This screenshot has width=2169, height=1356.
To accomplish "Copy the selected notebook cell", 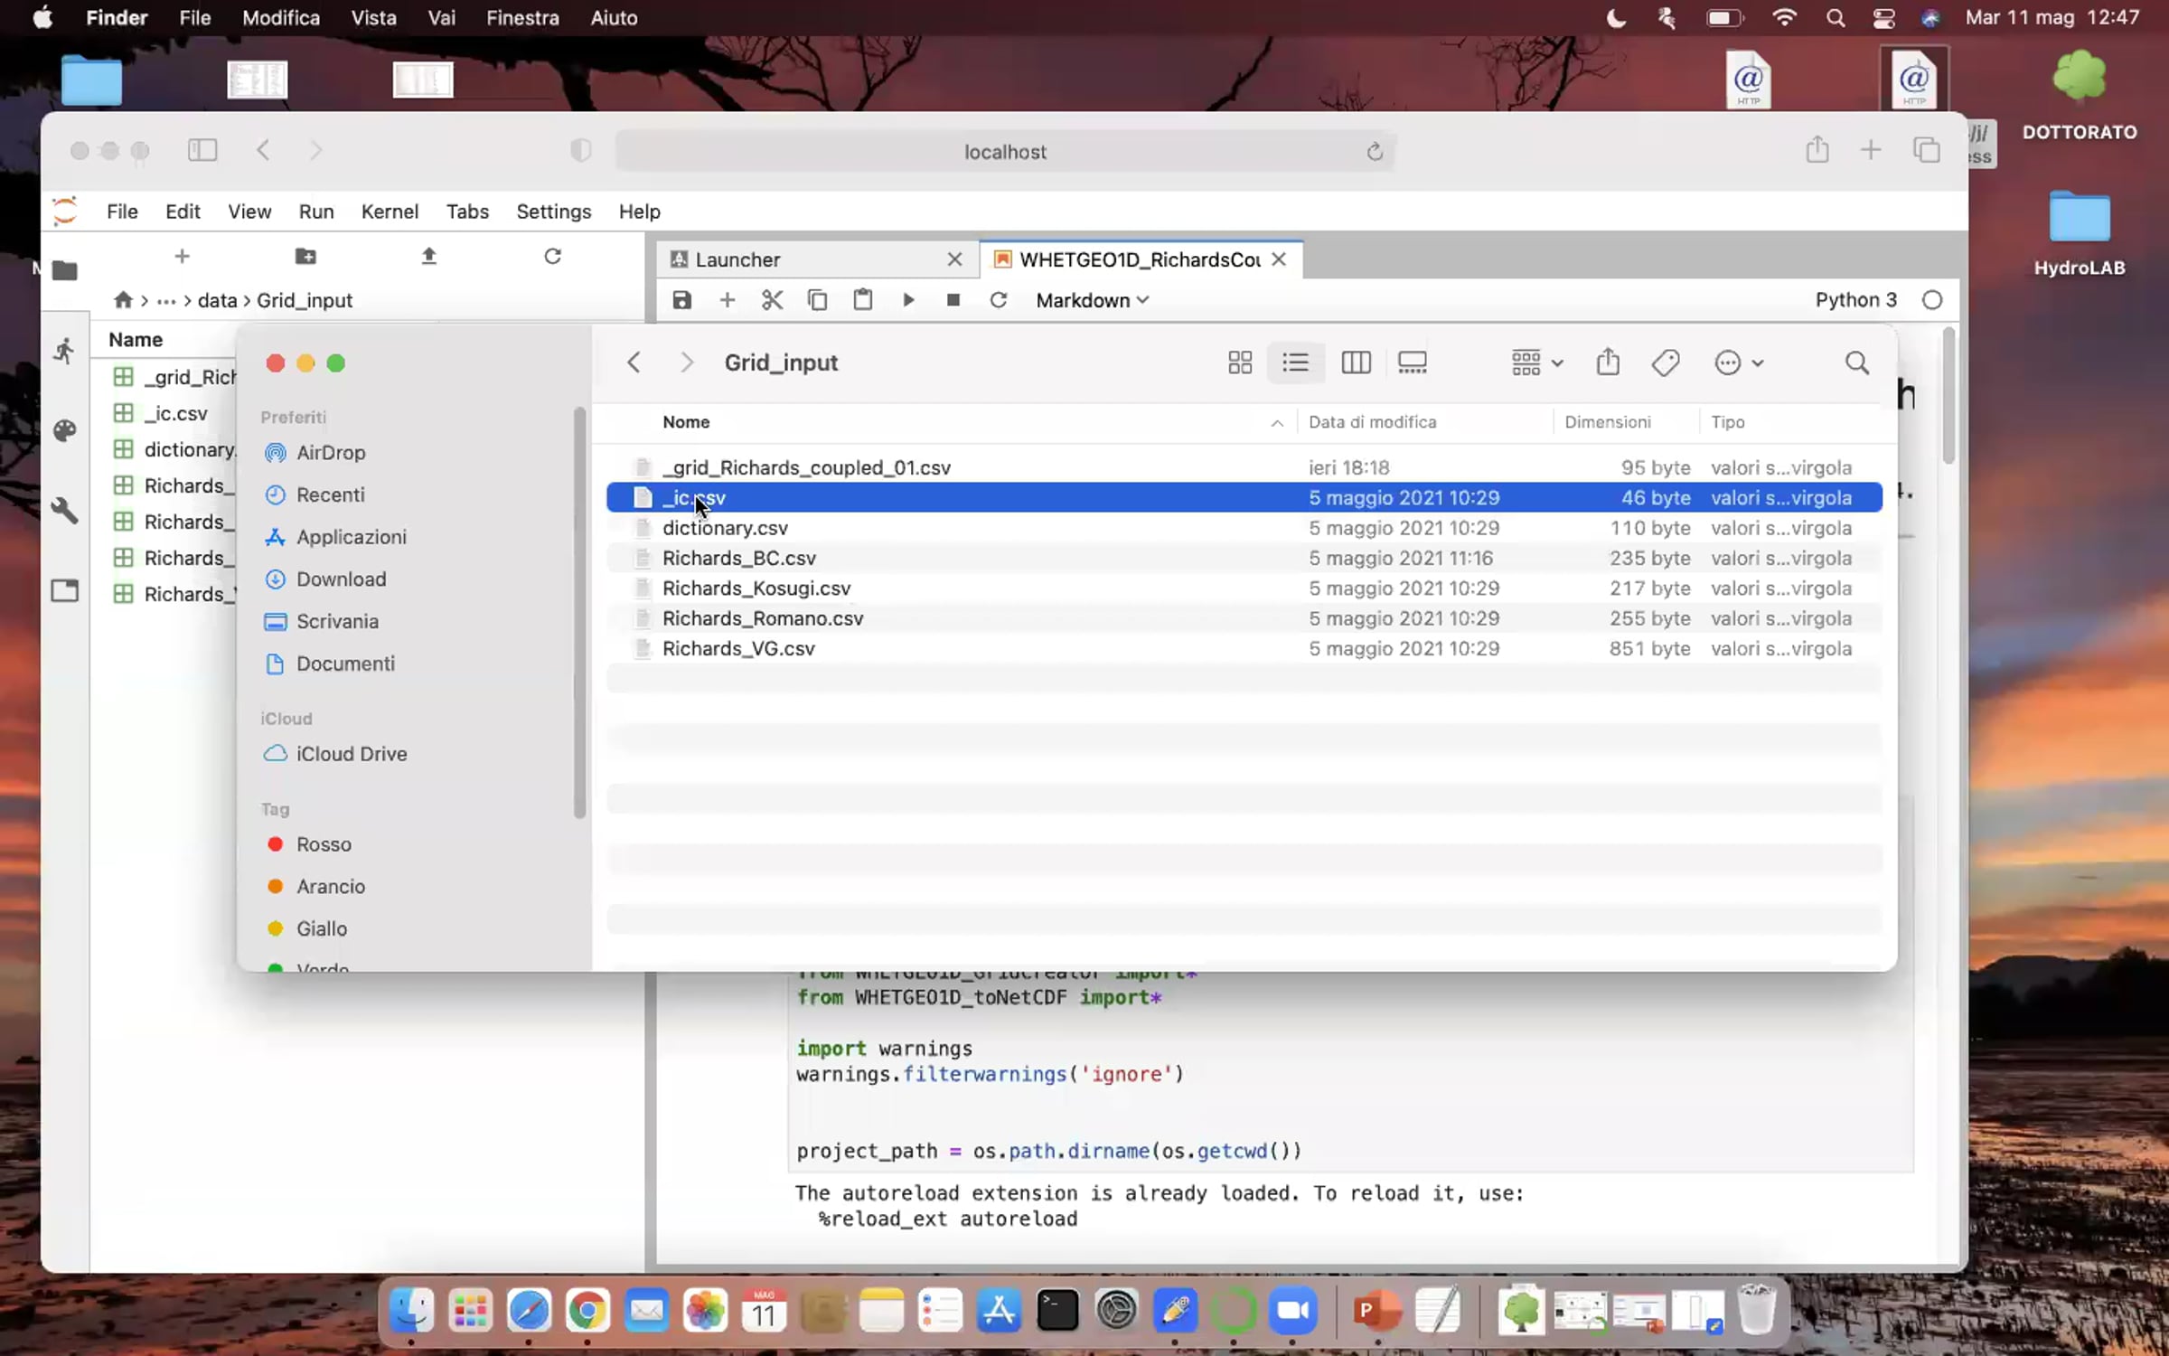I will point(817,300).
